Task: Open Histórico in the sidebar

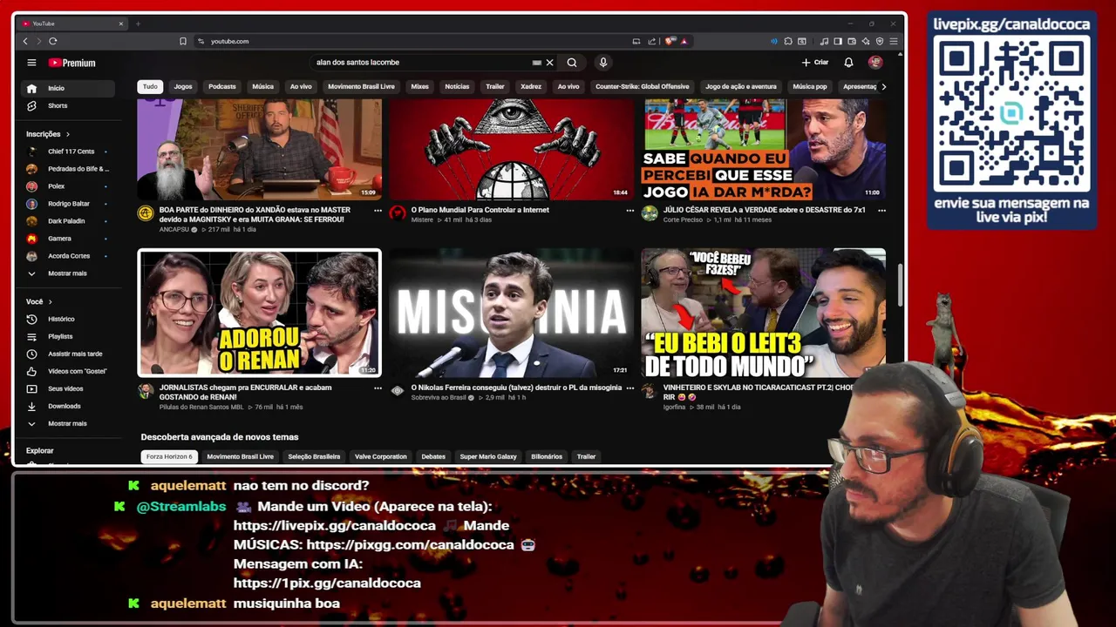Action: (68, 319)
